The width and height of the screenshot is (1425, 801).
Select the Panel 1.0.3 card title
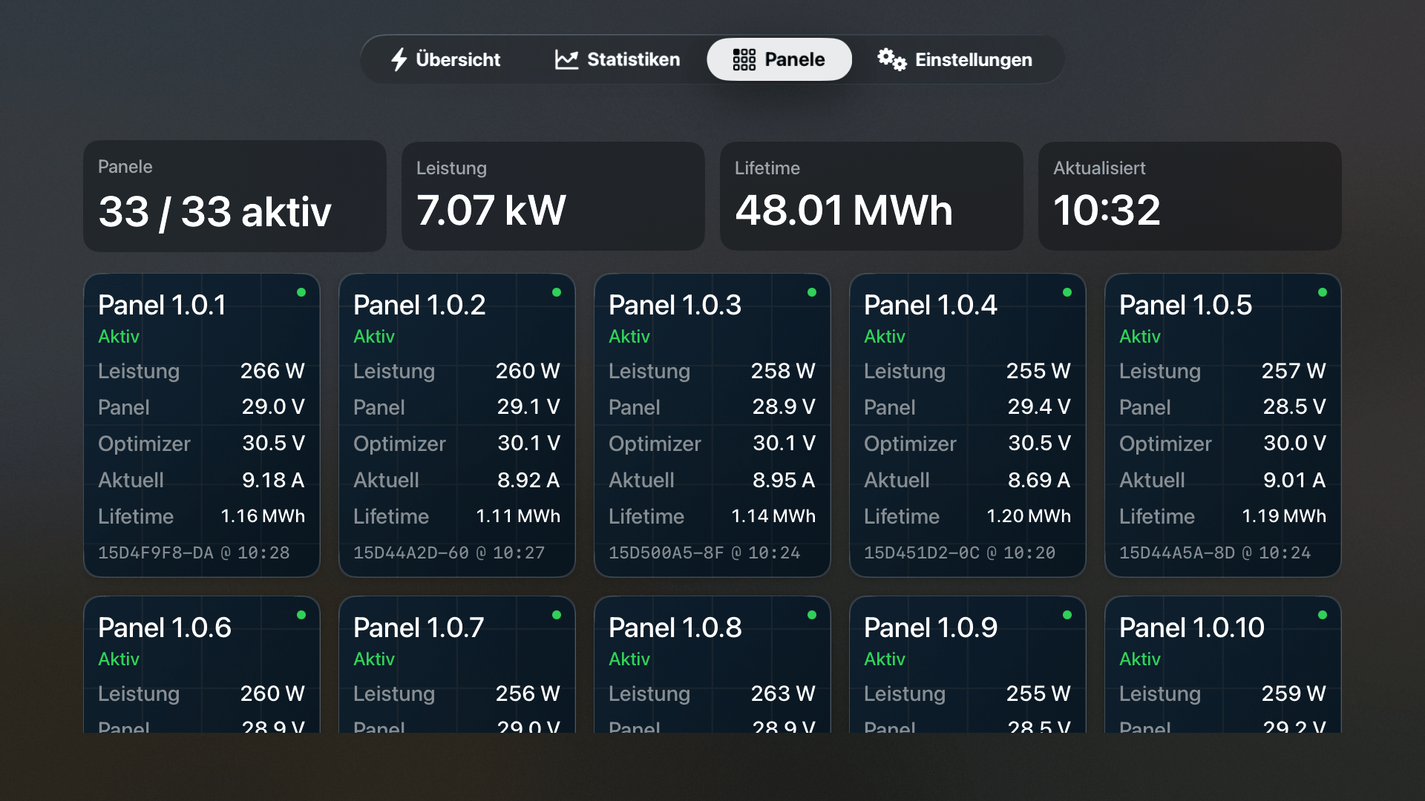click(x=675, y=305)
